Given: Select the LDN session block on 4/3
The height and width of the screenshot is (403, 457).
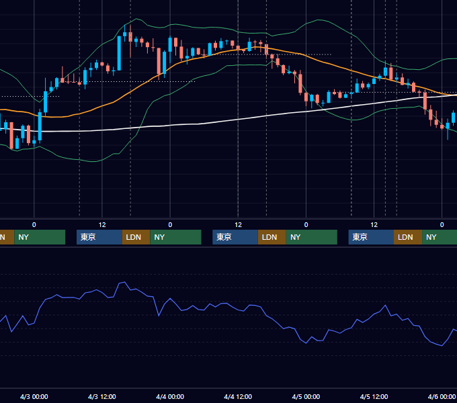Looking at the screenshot, I should (136, 237).
